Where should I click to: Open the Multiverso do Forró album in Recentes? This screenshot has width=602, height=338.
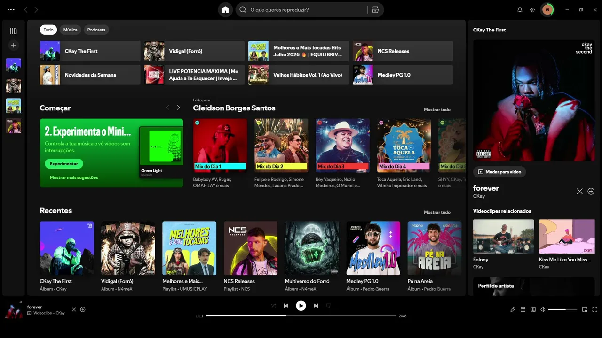312,256
